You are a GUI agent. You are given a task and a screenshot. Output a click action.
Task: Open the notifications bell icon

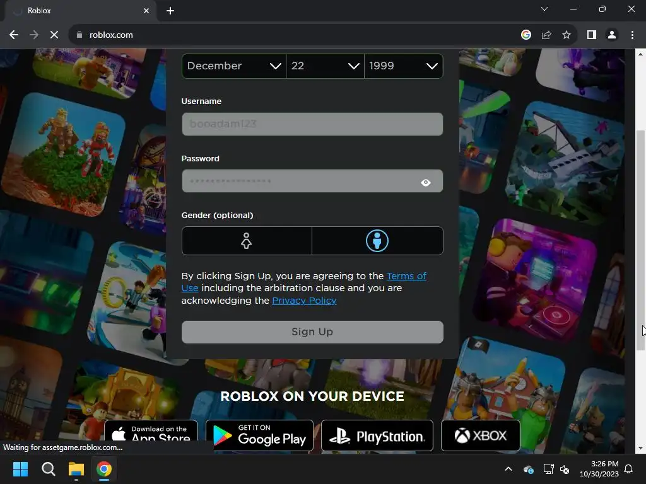629,469
